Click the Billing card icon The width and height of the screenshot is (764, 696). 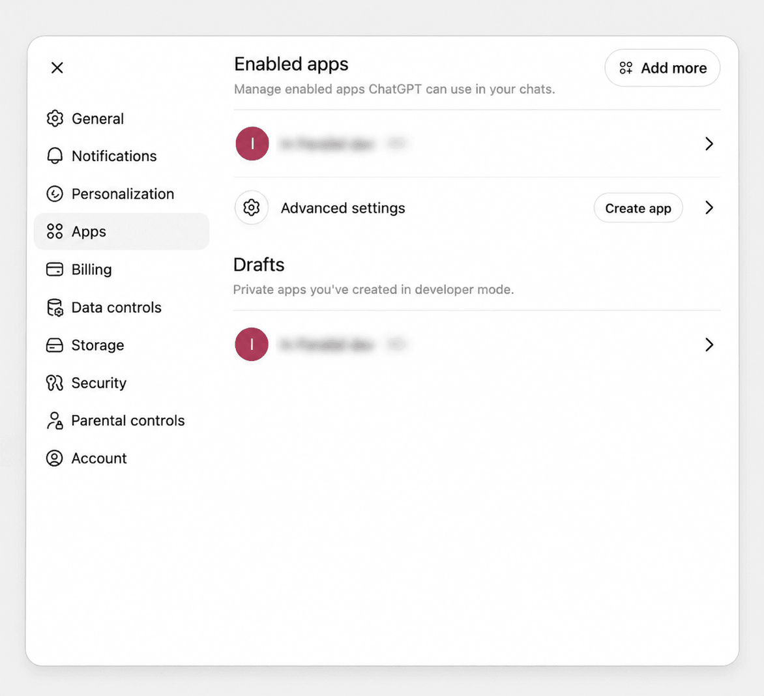55,269
